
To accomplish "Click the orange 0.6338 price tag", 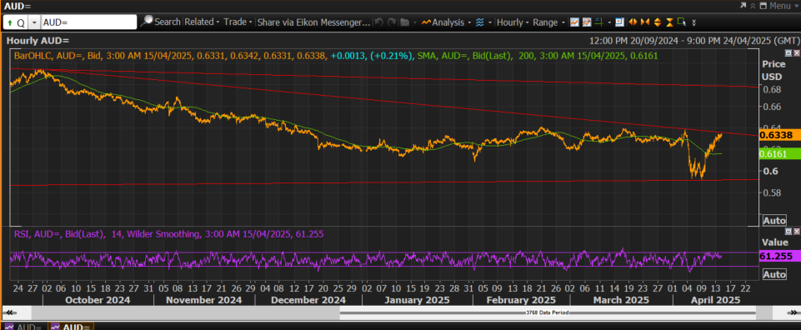I will click(x=779, y=135).
